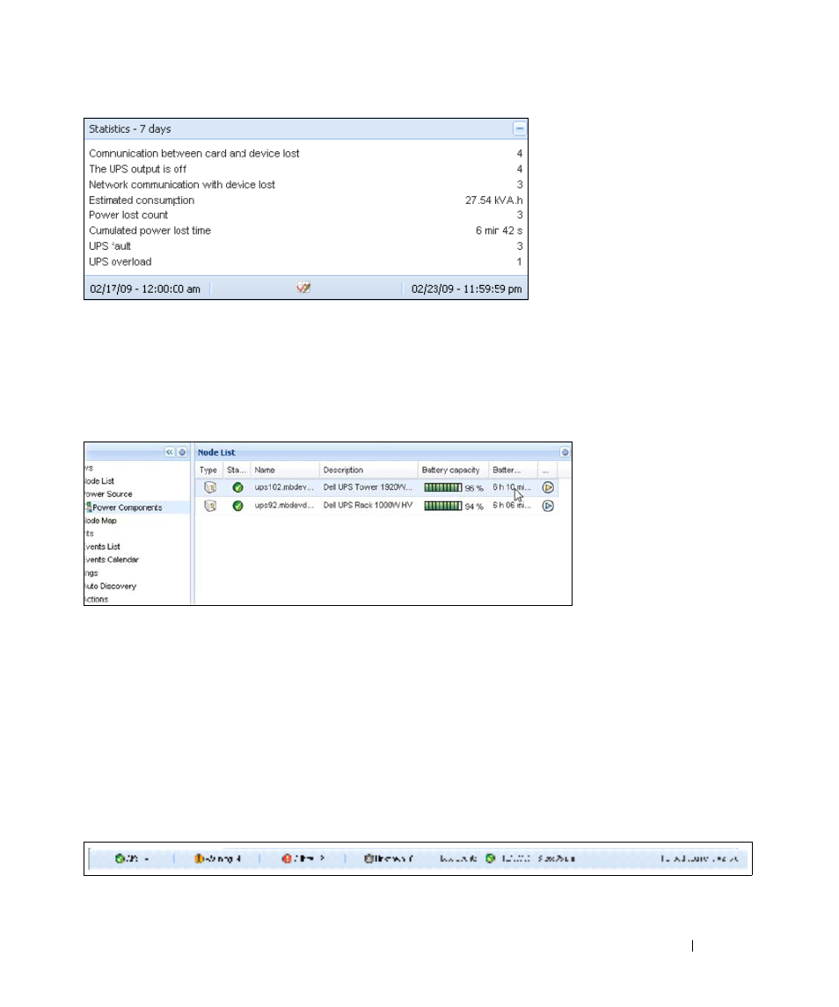This screenshot has height=1007, width=839.
Task: Open Actions in the navigation tree
Action: 97,599
